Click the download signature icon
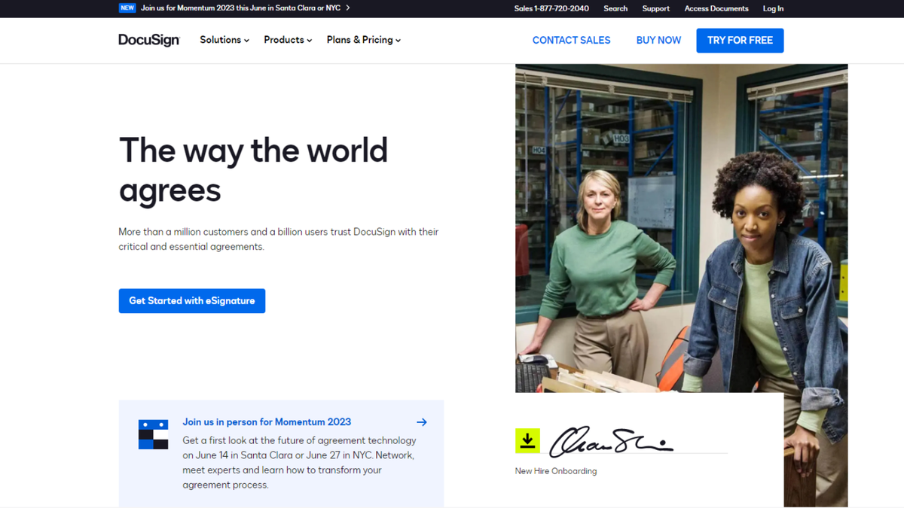 tap(527, 441)
